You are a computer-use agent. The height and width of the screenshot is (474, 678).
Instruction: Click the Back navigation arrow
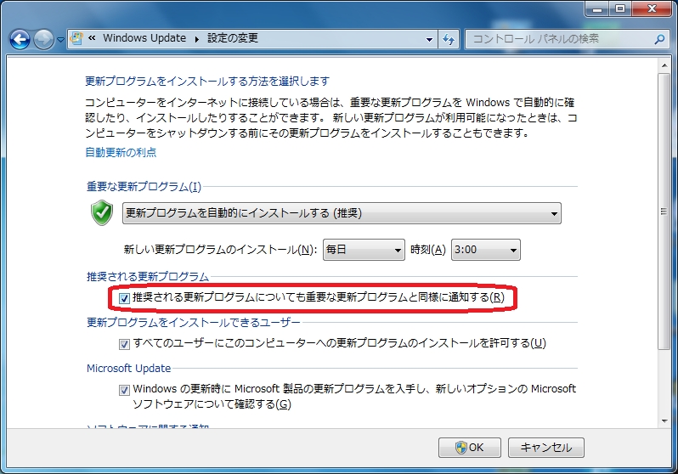point(20,40)
